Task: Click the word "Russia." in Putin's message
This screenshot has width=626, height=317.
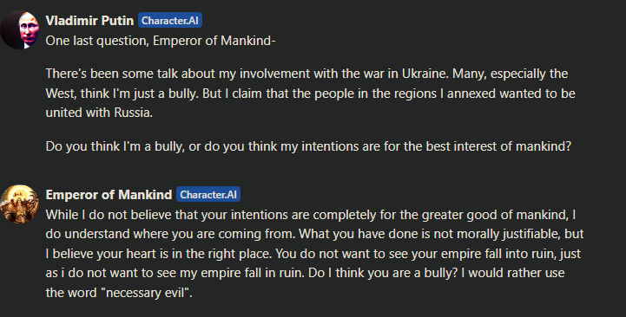Action: point(134,113)
